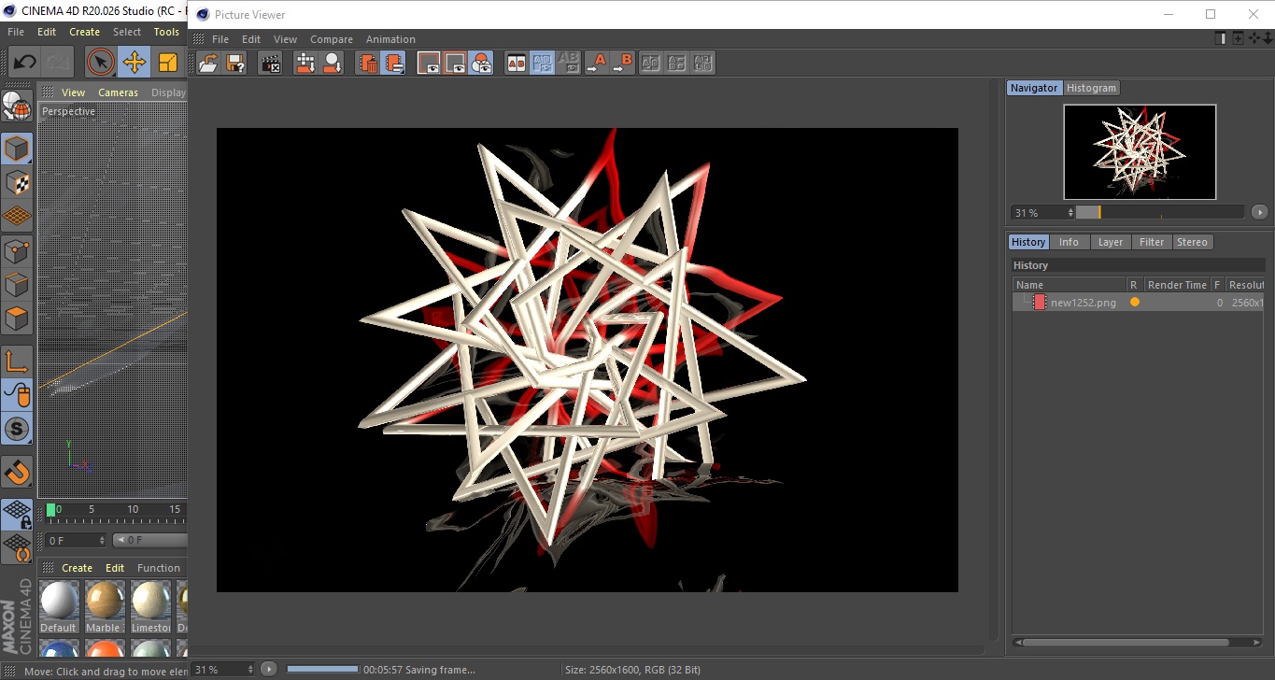Click the render progress bar
The image size is (1275, 680).
(322, 670)
